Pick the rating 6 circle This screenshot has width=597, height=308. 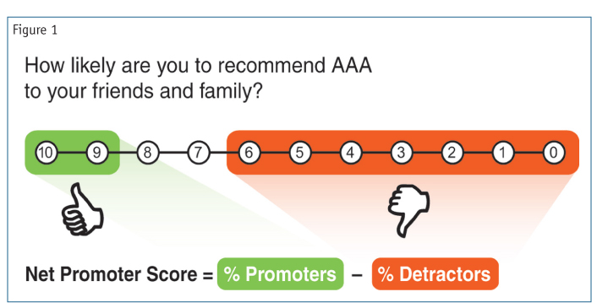tap(249, 153)
